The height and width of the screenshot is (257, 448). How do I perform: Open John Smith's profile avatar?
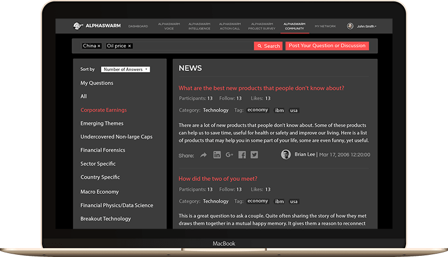click(350, 26)
